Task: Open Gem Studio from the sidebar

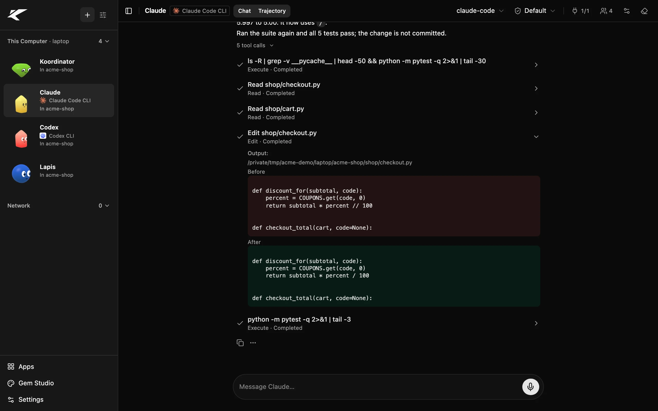Action: [31, 383]
